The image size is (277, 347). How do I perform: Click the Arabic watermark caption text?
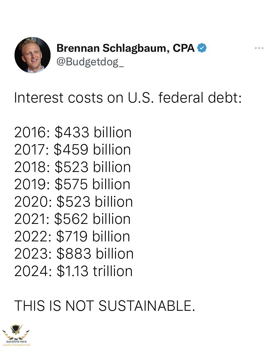pos(16,344)
